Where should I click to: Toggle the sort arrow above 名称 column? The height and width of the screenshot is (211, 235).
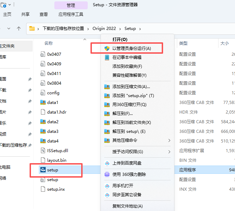(85, 40)
